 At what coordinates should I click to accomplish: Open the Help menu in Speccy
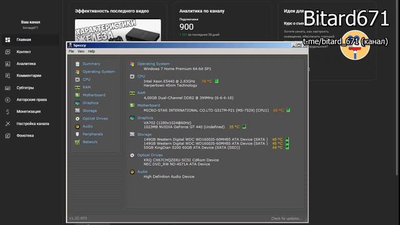[x=91, y=51]
